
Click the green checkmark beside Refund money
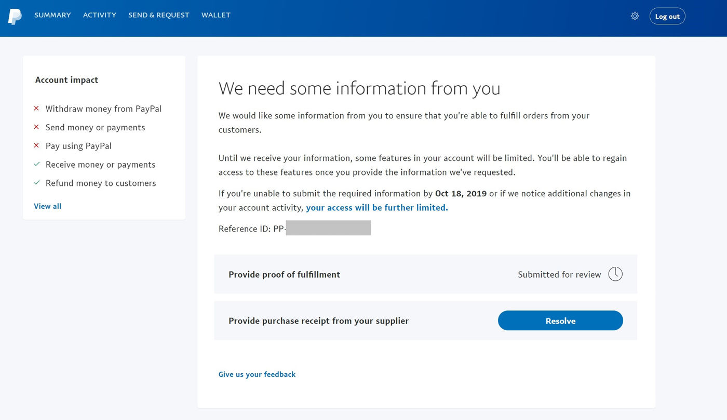(x=36, y=183)
